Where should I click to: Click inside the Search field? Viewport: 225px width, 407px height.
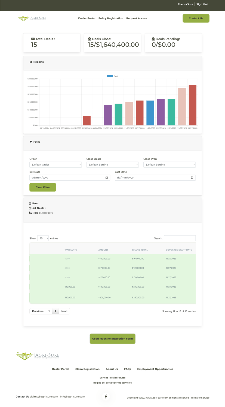180,238
